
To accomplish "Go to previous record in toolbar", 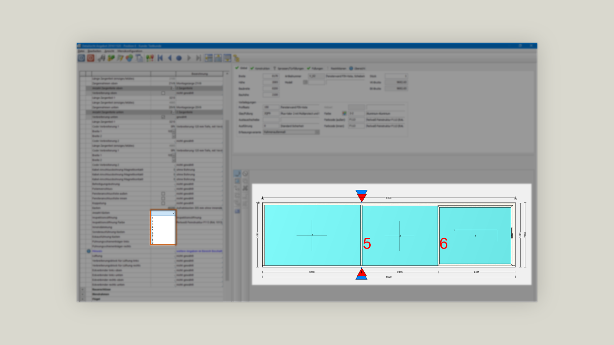I will 170,58.
